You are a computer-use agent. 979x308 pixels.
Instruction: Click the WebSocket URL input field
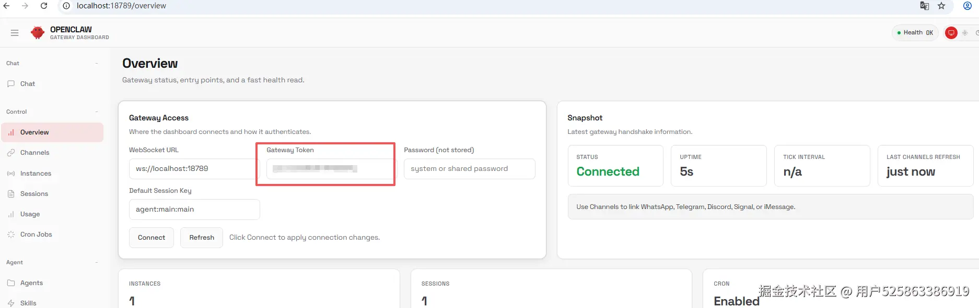(191, 169)
